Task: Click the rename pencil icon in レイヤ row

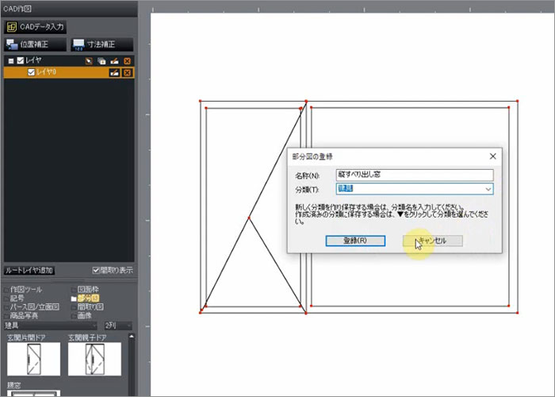Action: coord(114,61)
